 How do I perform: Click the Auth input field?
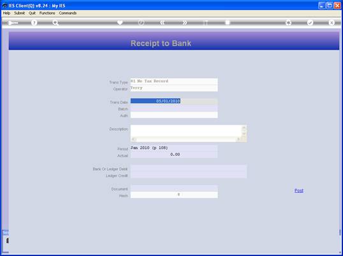(x=174, y=115)
